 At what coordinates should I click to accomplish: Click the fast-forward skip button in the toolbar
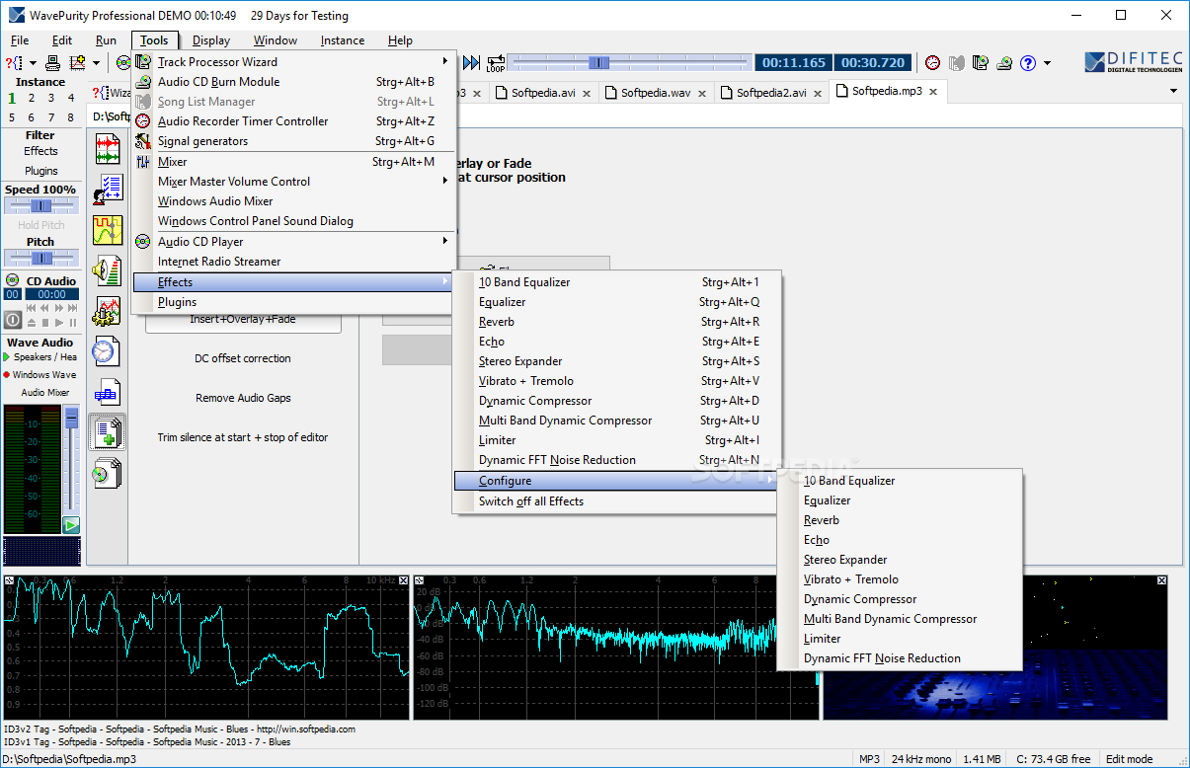[471, 63]
